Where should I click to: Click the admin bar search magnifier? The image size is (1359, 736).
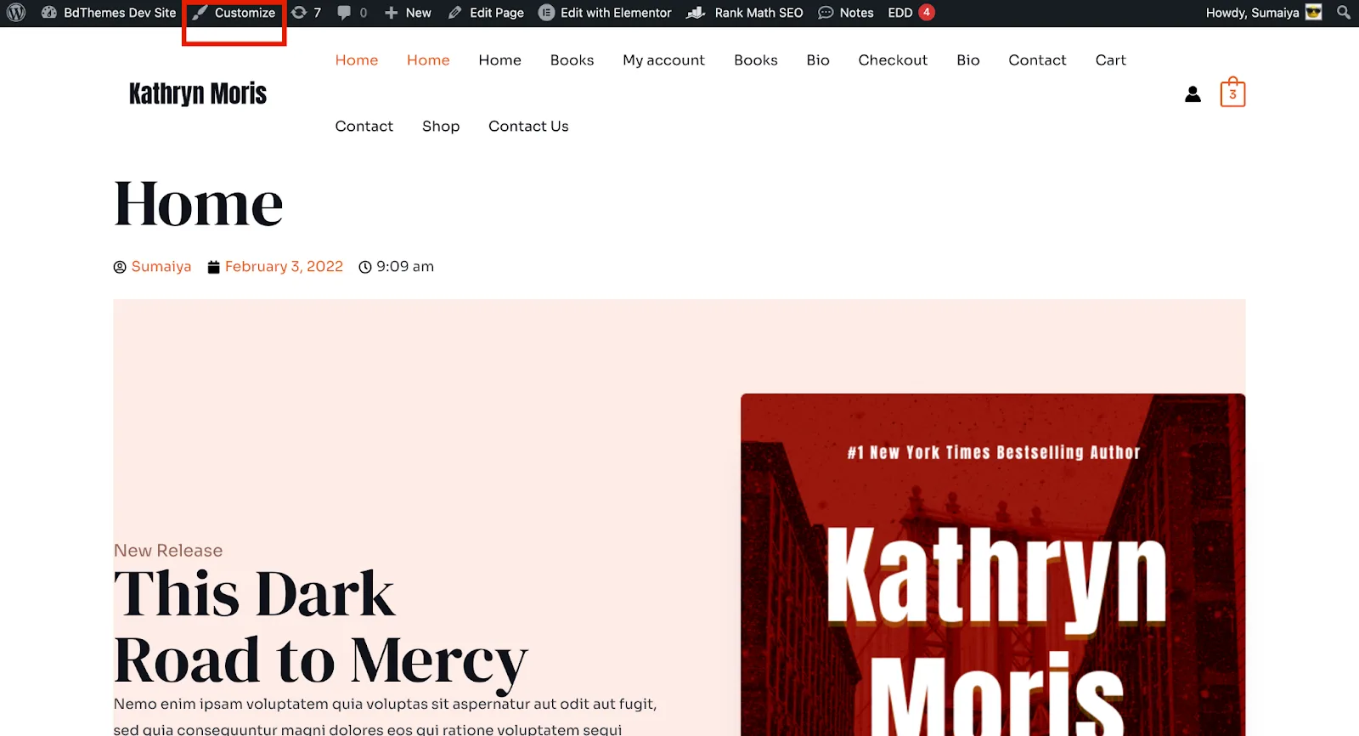(x=1344, y=13)
